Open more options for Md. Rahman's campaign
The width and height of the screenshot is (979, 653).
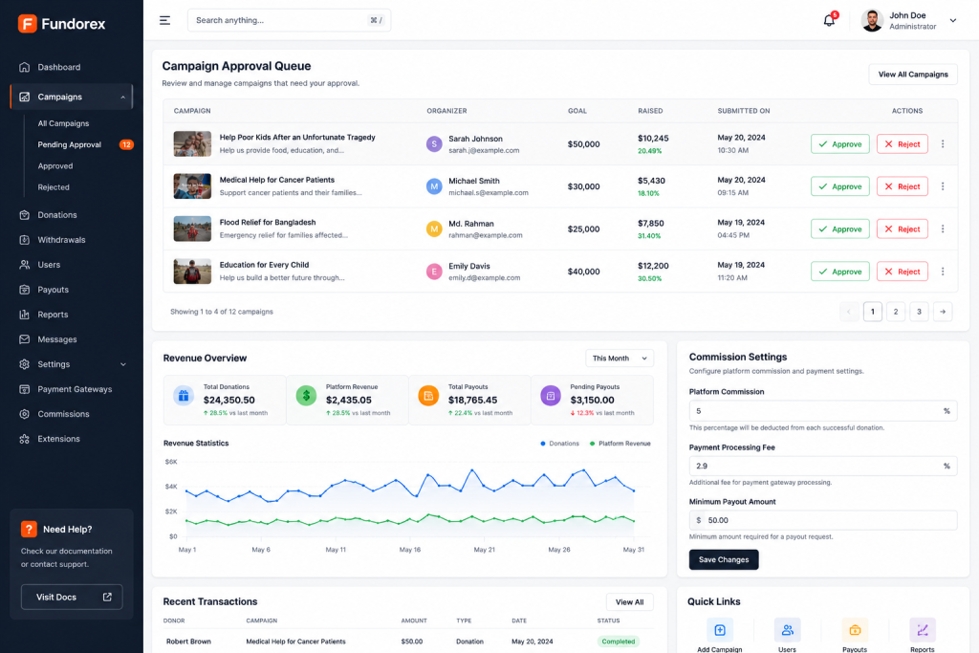943,229
